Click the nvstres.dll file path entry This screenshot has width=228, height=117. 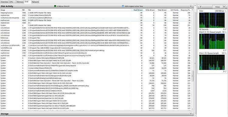pyautogui.click(x=50, y=48)
